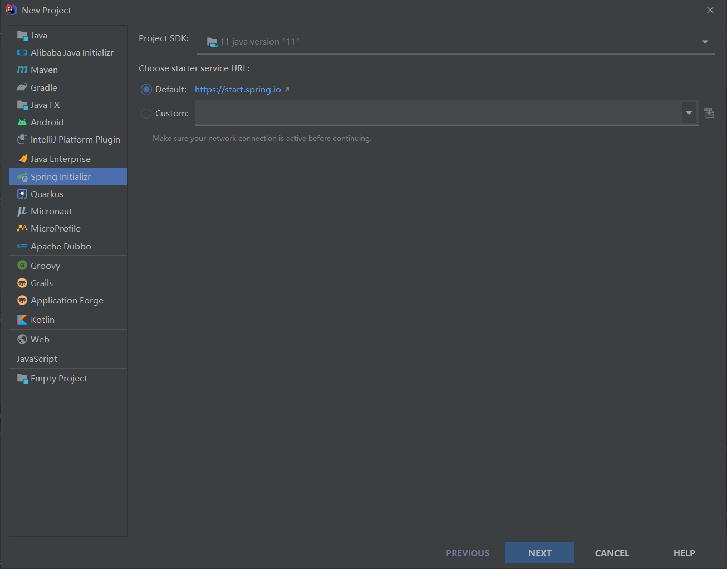Viewport: 727px width, 569px height.
Task: Select Spring Initializr generator
Action: pyautogui.click(x=68, y=176)
